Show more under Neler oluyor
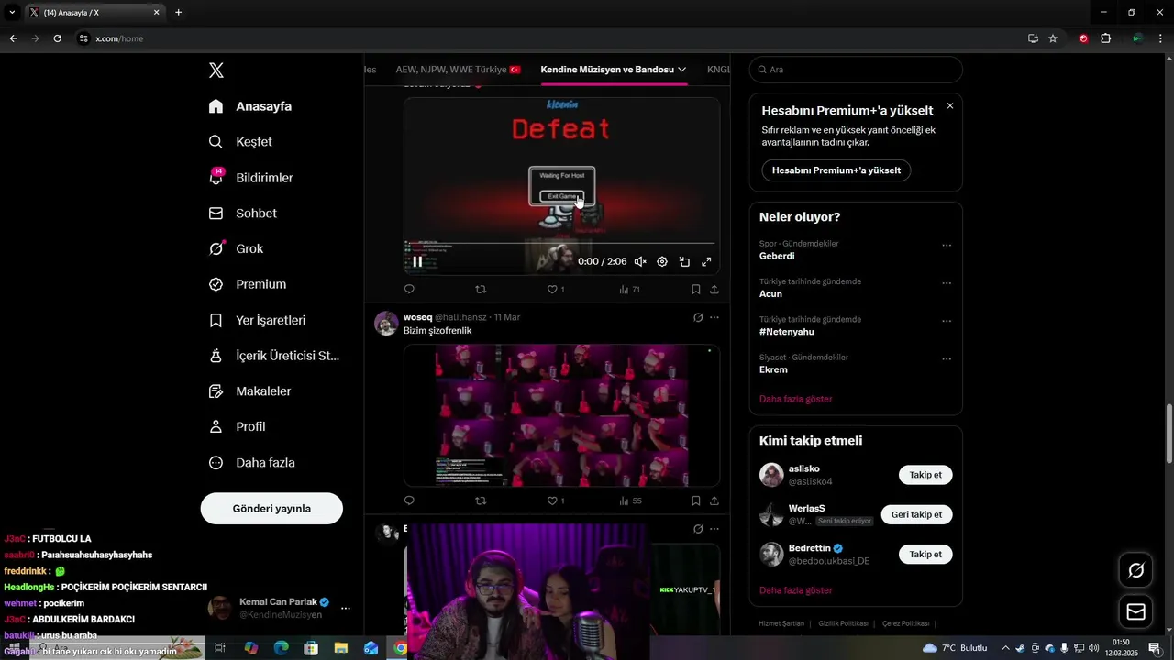The width and height of the screenshot is (1174, 660). point(795,399)
